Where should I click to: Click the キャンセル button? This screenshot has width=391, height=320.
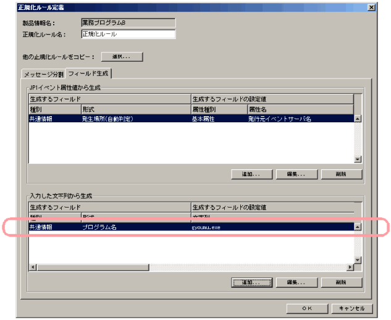tap(352, 308)
